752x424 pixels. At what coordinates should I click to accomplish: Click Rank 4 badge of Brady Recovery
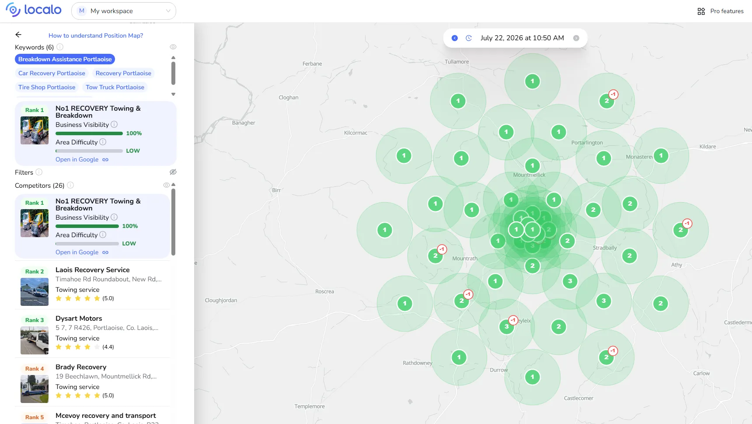pyautogui.click(x=35, y=369)
